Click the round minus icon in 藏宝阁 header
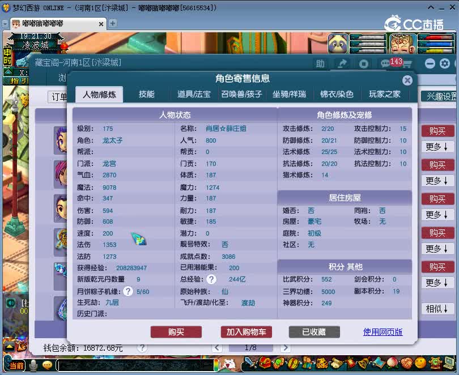Screen dimensions: 459x375 430,63
